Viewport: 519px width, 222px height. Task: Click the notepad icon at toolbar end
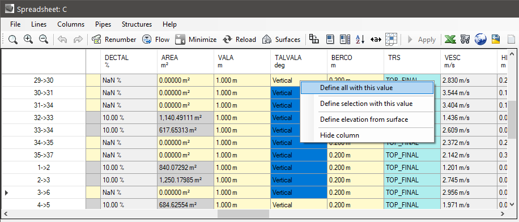512,40
